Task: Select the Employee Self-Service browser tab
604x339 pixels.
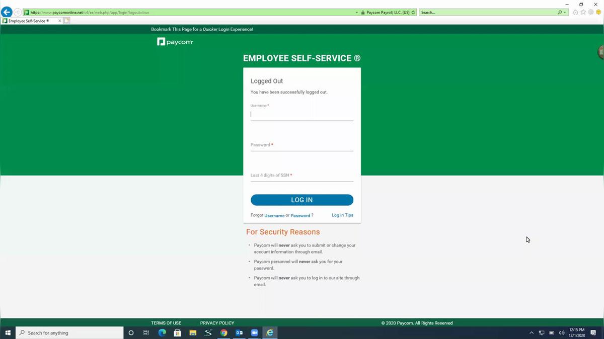Action: pos(29,21)
